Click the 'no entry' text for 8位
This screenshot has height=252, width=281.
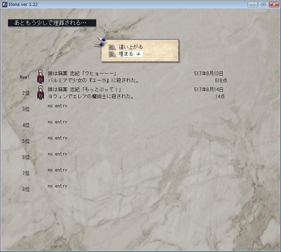coord(57,186)
